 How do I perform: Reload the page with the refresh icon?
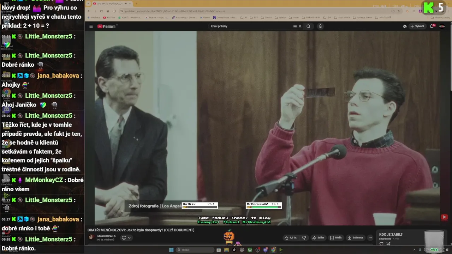click(101, 11)
